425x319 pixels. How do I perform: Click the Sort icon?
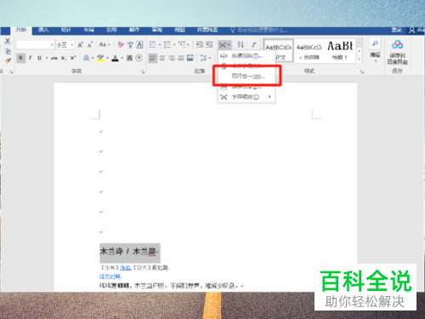[241, 44]
